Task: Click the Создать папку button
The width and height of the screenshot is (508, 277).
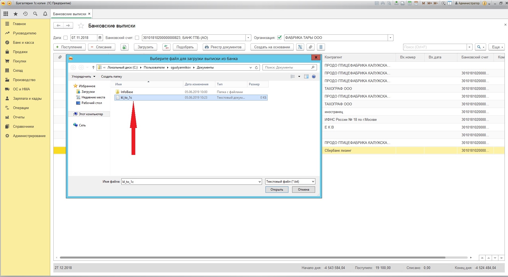Action: point(112,77)
